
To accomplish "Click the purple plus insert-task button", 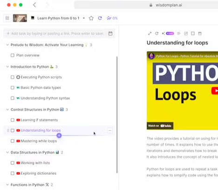I will pyautogui.click(x=59, y=136).
